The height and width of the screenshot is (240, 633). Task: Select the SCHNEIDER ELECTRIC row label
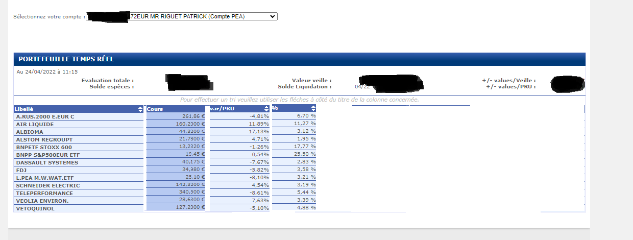tap(47, 185)
